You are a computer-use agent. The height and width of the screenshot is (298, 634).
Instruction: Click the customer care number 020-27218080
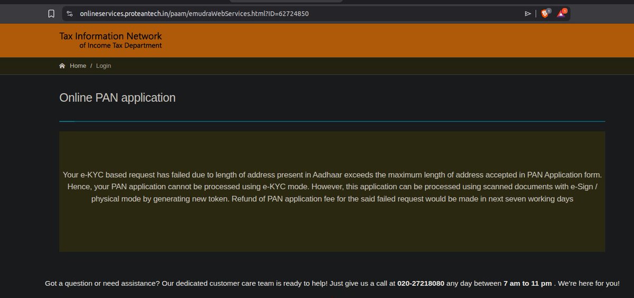coord(421,284)
